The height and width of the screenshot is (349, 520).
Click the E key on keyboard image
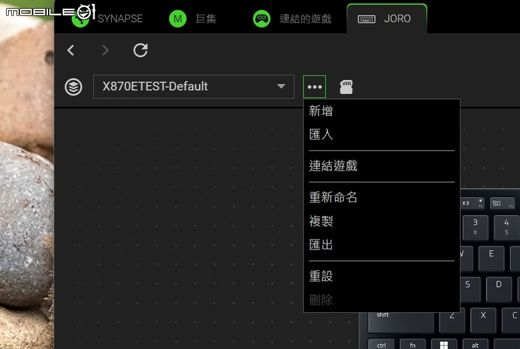491,258
